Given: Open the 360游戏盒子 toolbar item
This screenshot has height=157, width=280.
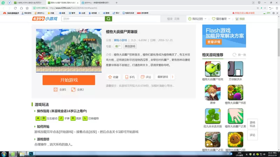Looking at the screenshot, I should 11,13.
